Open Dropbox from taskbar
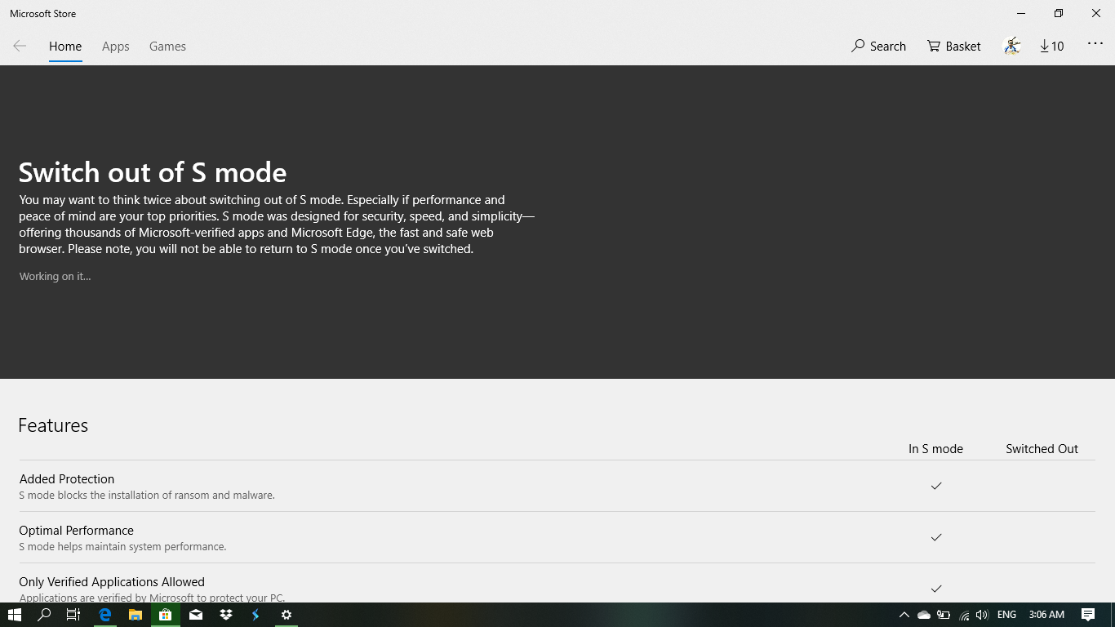The width and height of the screenshot is (1115, 627). tap(226, 615)
